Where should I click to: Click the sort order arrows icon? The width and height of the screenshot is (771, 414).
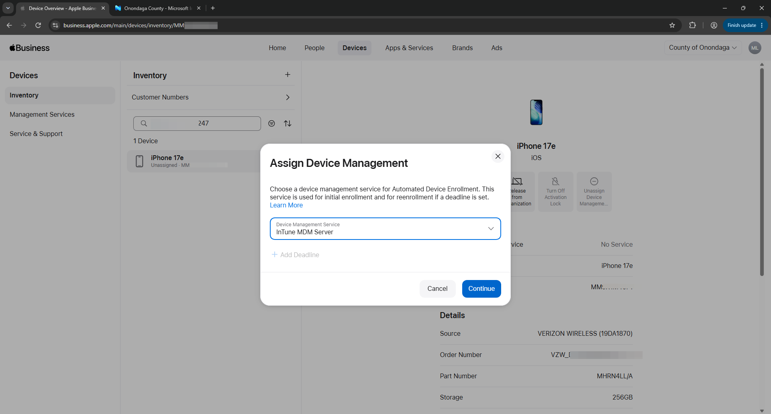pyautogui.click(x=288, y=124)
